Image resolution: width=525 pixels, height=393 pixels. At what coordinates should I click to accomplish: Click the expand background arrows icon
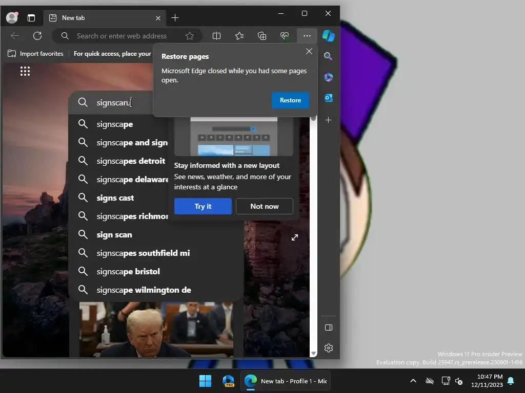(295, 237)
